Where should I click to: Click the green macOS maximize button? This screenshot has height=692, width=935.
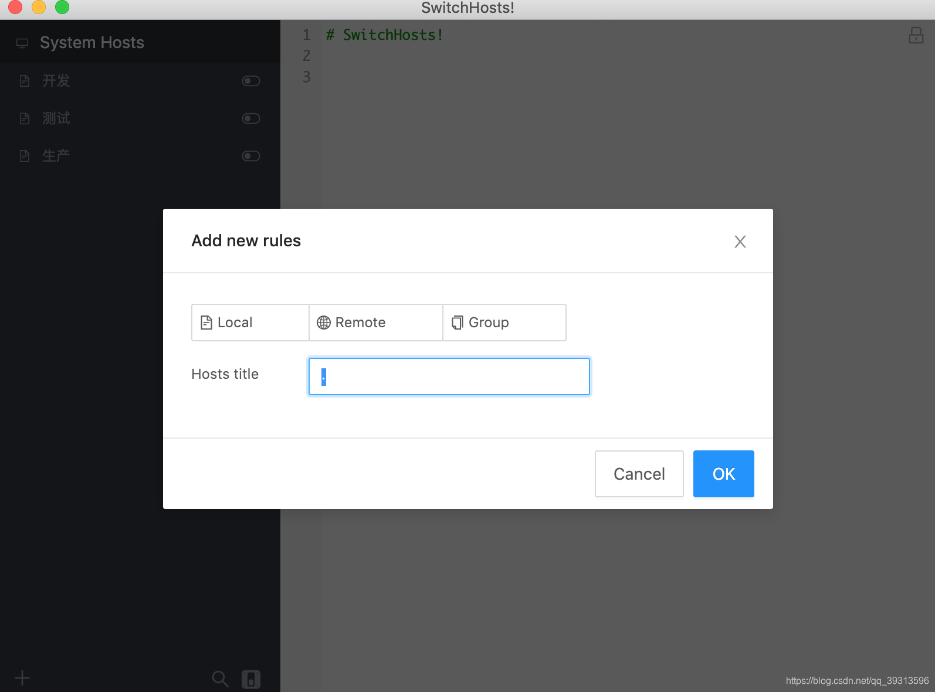pyautogui.click(x=62, y=7)
